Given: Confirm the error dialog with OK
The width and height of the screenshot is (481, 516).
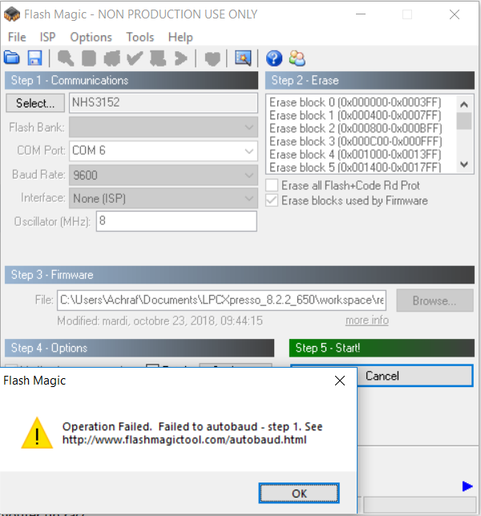Looking at the screenshot, I should point(299,493).
